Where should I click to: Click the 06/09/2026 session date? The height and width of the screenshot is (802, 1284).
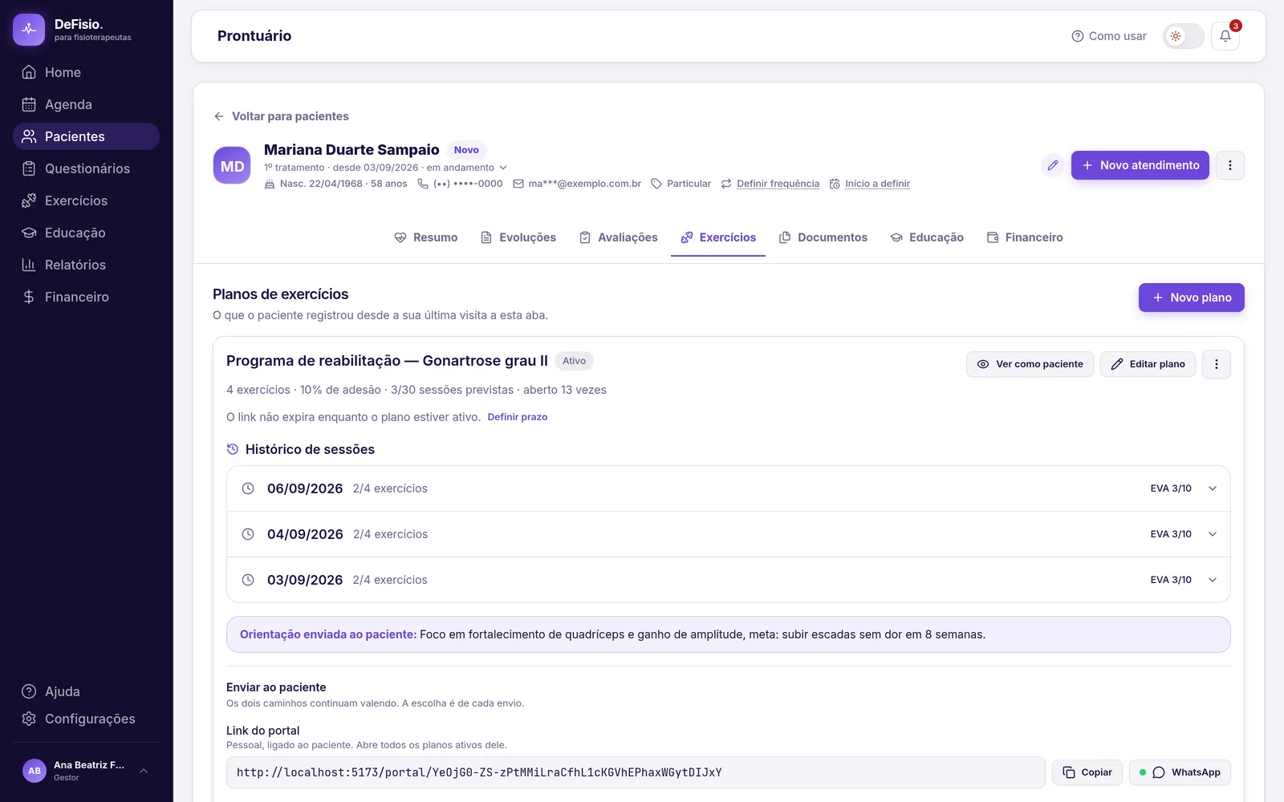click(305, 488)
